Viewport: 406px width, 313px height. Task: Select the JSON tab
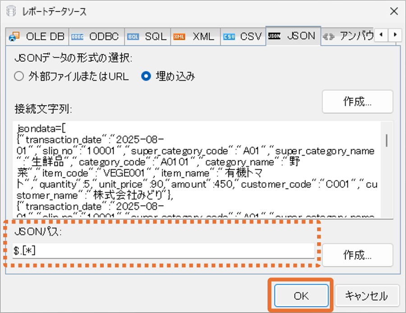pos(293,36)
